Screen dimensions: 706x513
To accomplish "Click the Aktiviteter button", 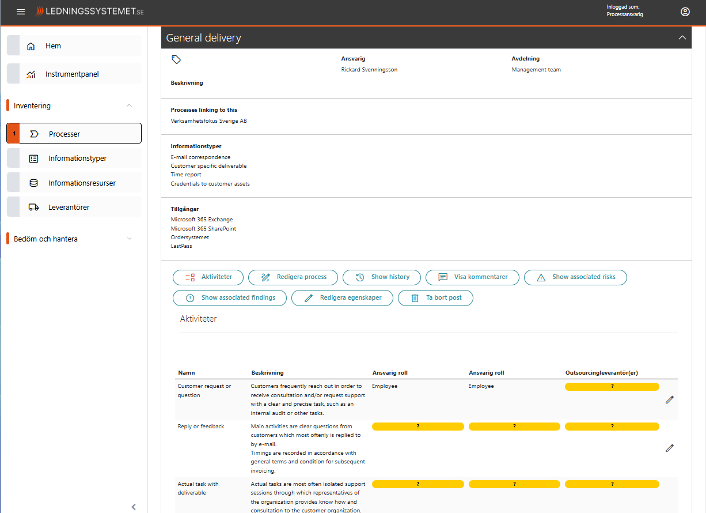I will tap(208, 277).
